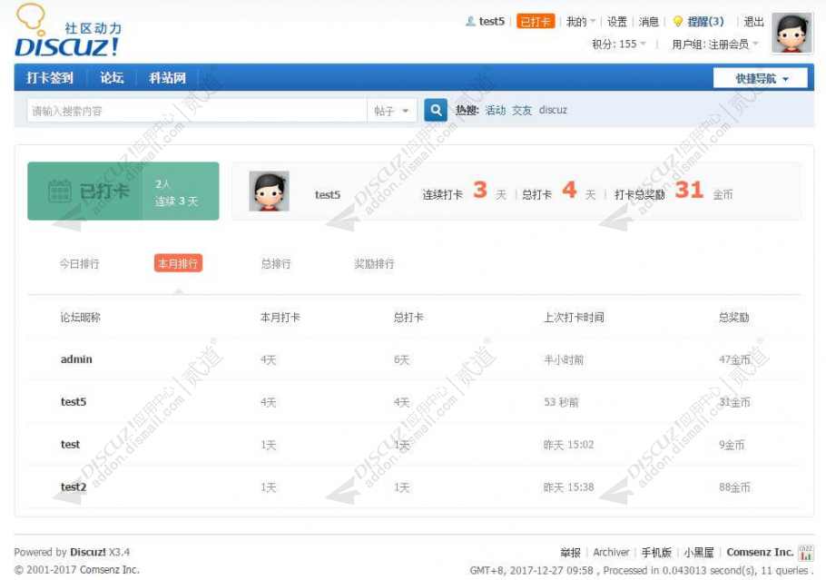Screen dimensions: 826x580
Task: Expand the 用户组: 注册会员 dropdown
Action: point(715,44)
